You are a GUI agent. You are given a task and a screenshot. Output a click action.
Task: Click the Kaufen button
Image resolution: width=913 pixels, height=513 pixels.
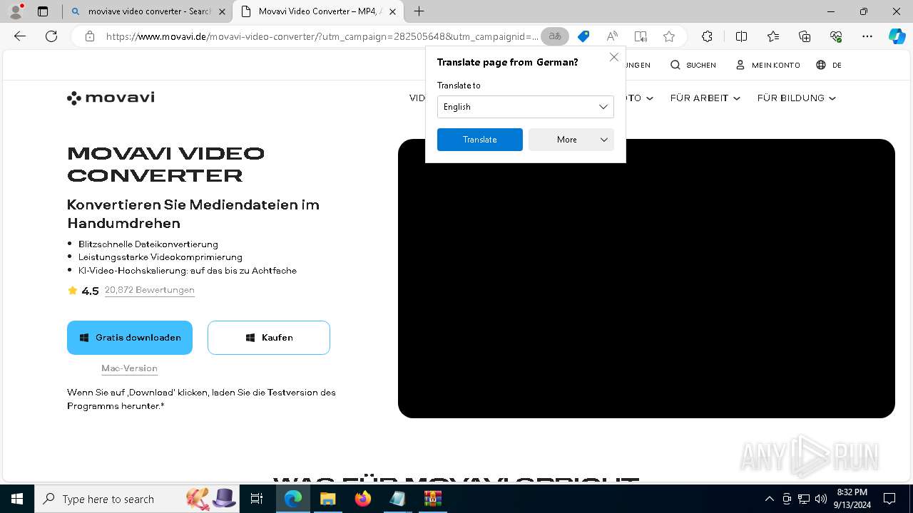point(269,338)
